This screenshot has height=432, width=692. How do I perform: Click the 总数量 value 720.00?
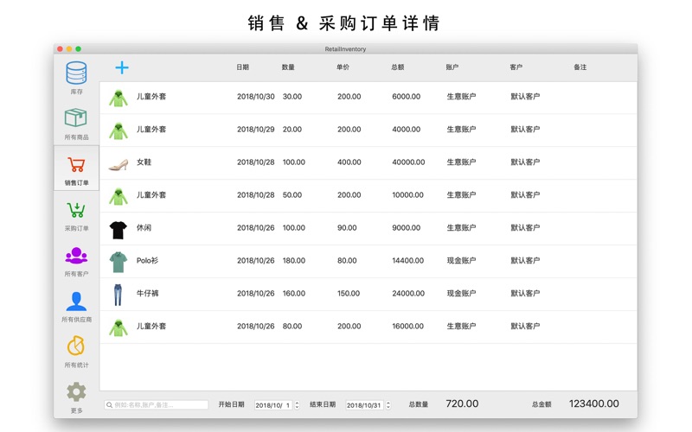(462, 403)
